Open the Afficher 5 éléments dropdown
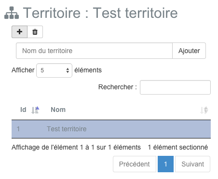 coord(54,70)
